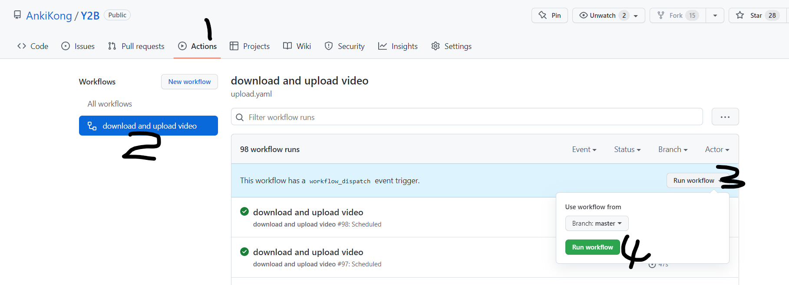Click the magnifier icon in the filter box
Screen dimensions: 789x285
240,117
